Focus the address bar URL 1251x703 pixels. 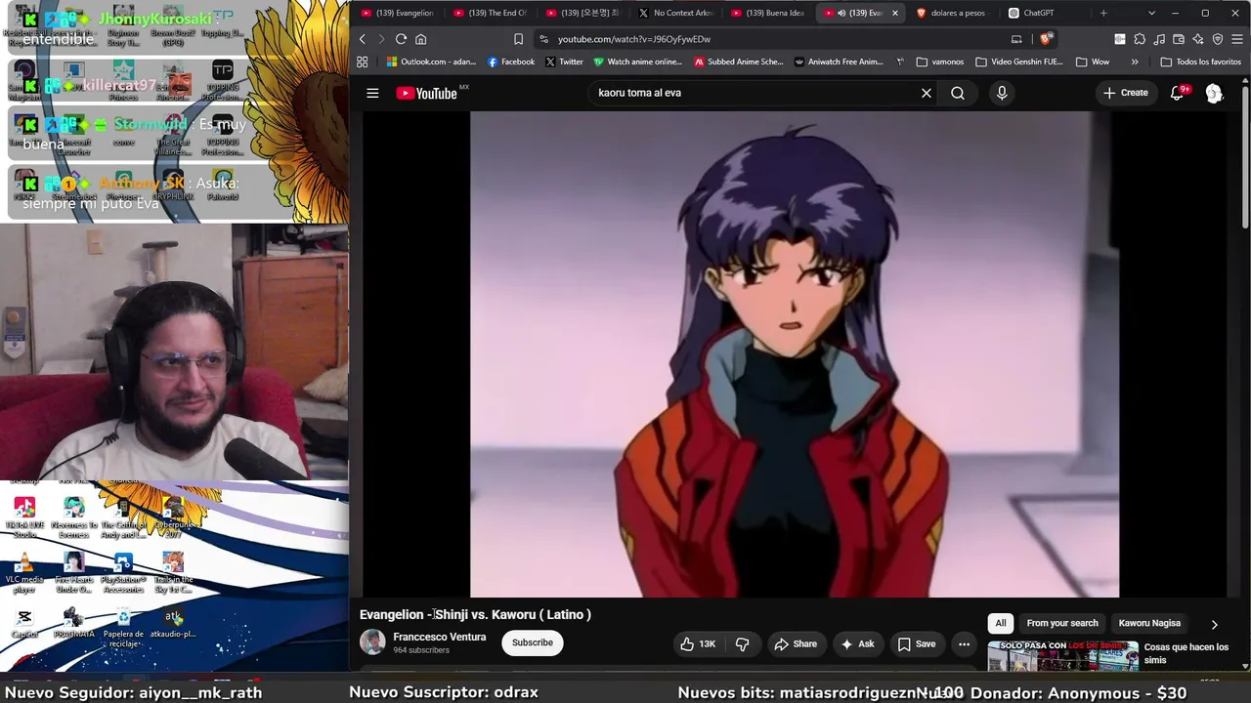click(634, 39)
